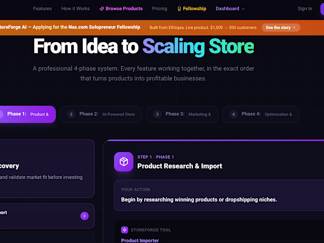Open the Pricing nav link
Image resolution: width=324 pixels, height=243 pixels.
160,9
